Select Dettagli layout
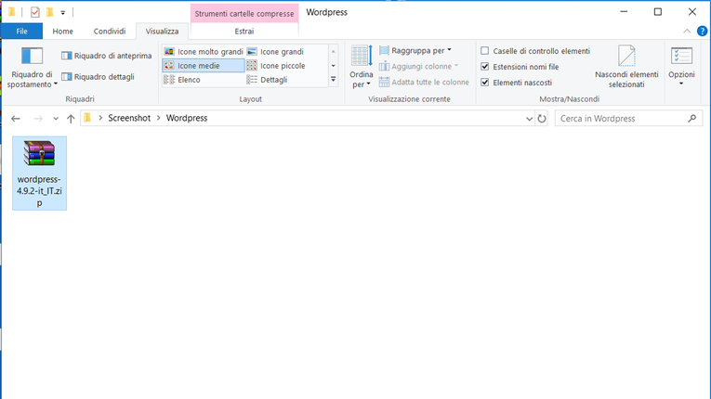 click(267, 80)
